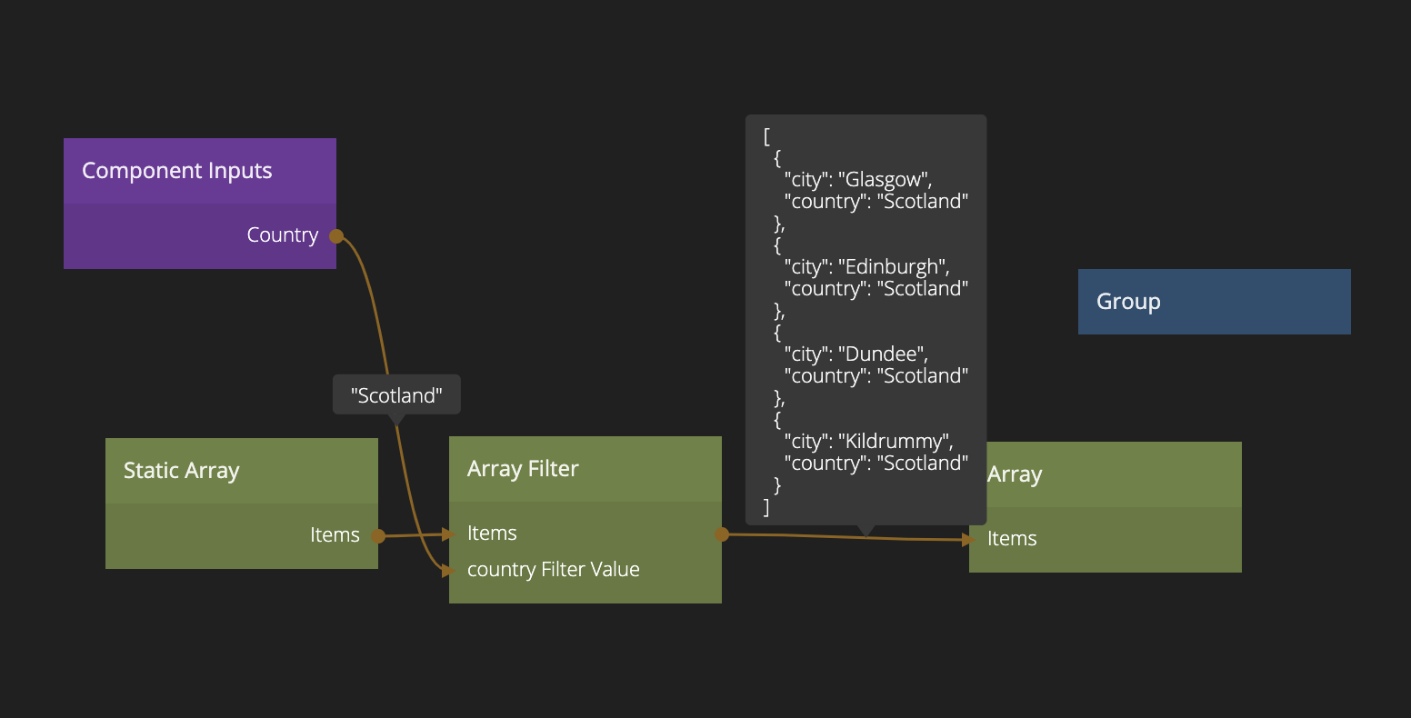
Task: Click the Country output connection dot
Action: coord(336,236)
